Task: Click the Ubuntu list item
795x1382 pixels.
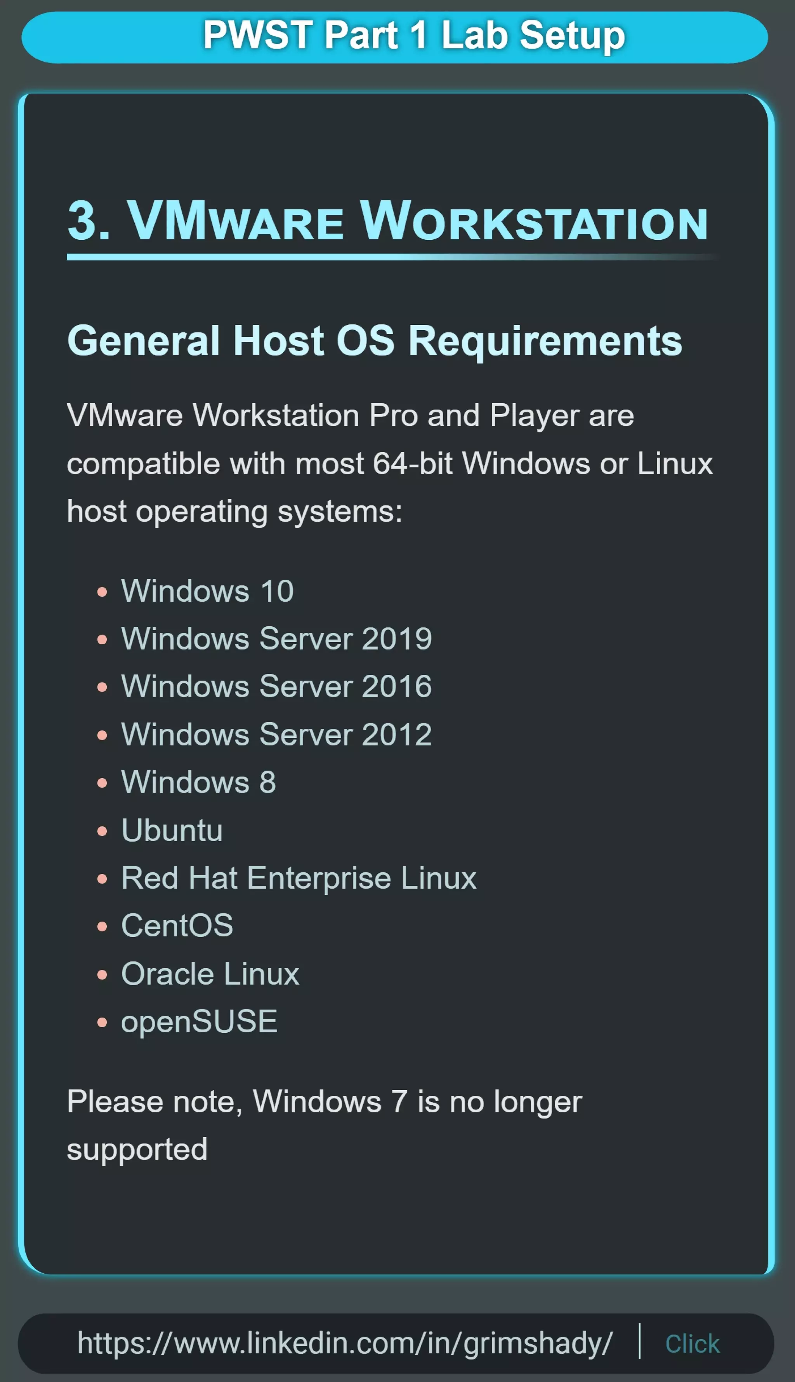Action: point(172,830)
